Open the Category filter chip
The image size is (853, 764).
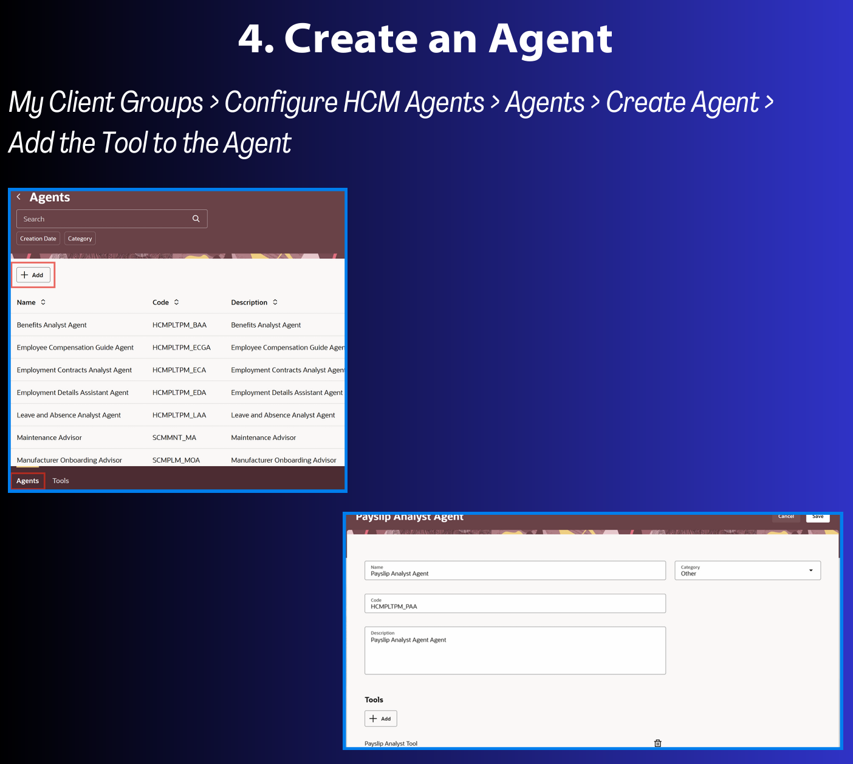(80, 239)
